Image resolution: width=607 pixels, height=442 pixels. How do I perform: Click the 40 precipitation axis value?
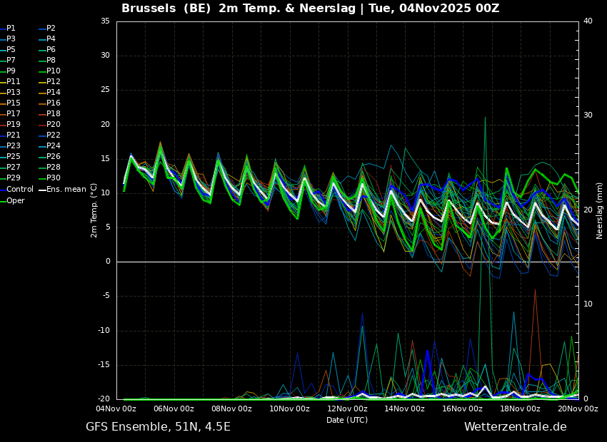point(588,21)
